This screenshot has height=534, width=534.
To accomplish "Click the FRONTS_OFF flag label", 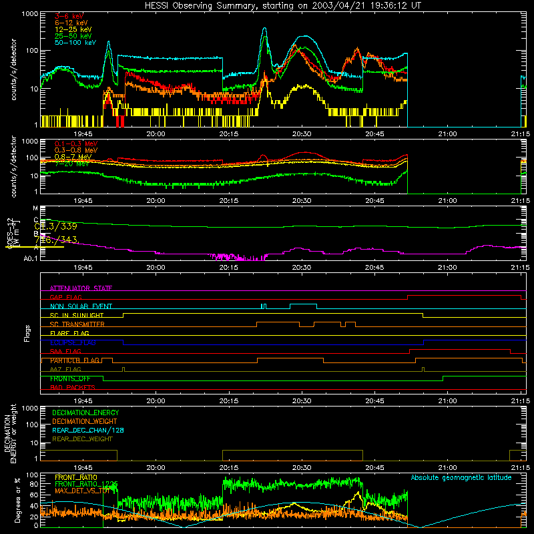I will click(x=70, y=378).
